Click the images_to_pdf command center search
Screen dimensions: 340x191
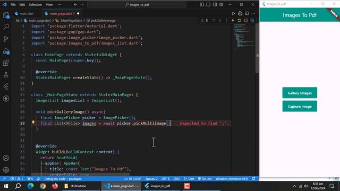[x=137, y=5]
